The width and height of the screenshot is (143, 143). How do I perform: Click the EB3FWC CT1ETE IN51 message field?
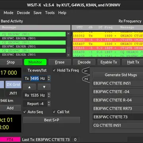coord(118,83)
